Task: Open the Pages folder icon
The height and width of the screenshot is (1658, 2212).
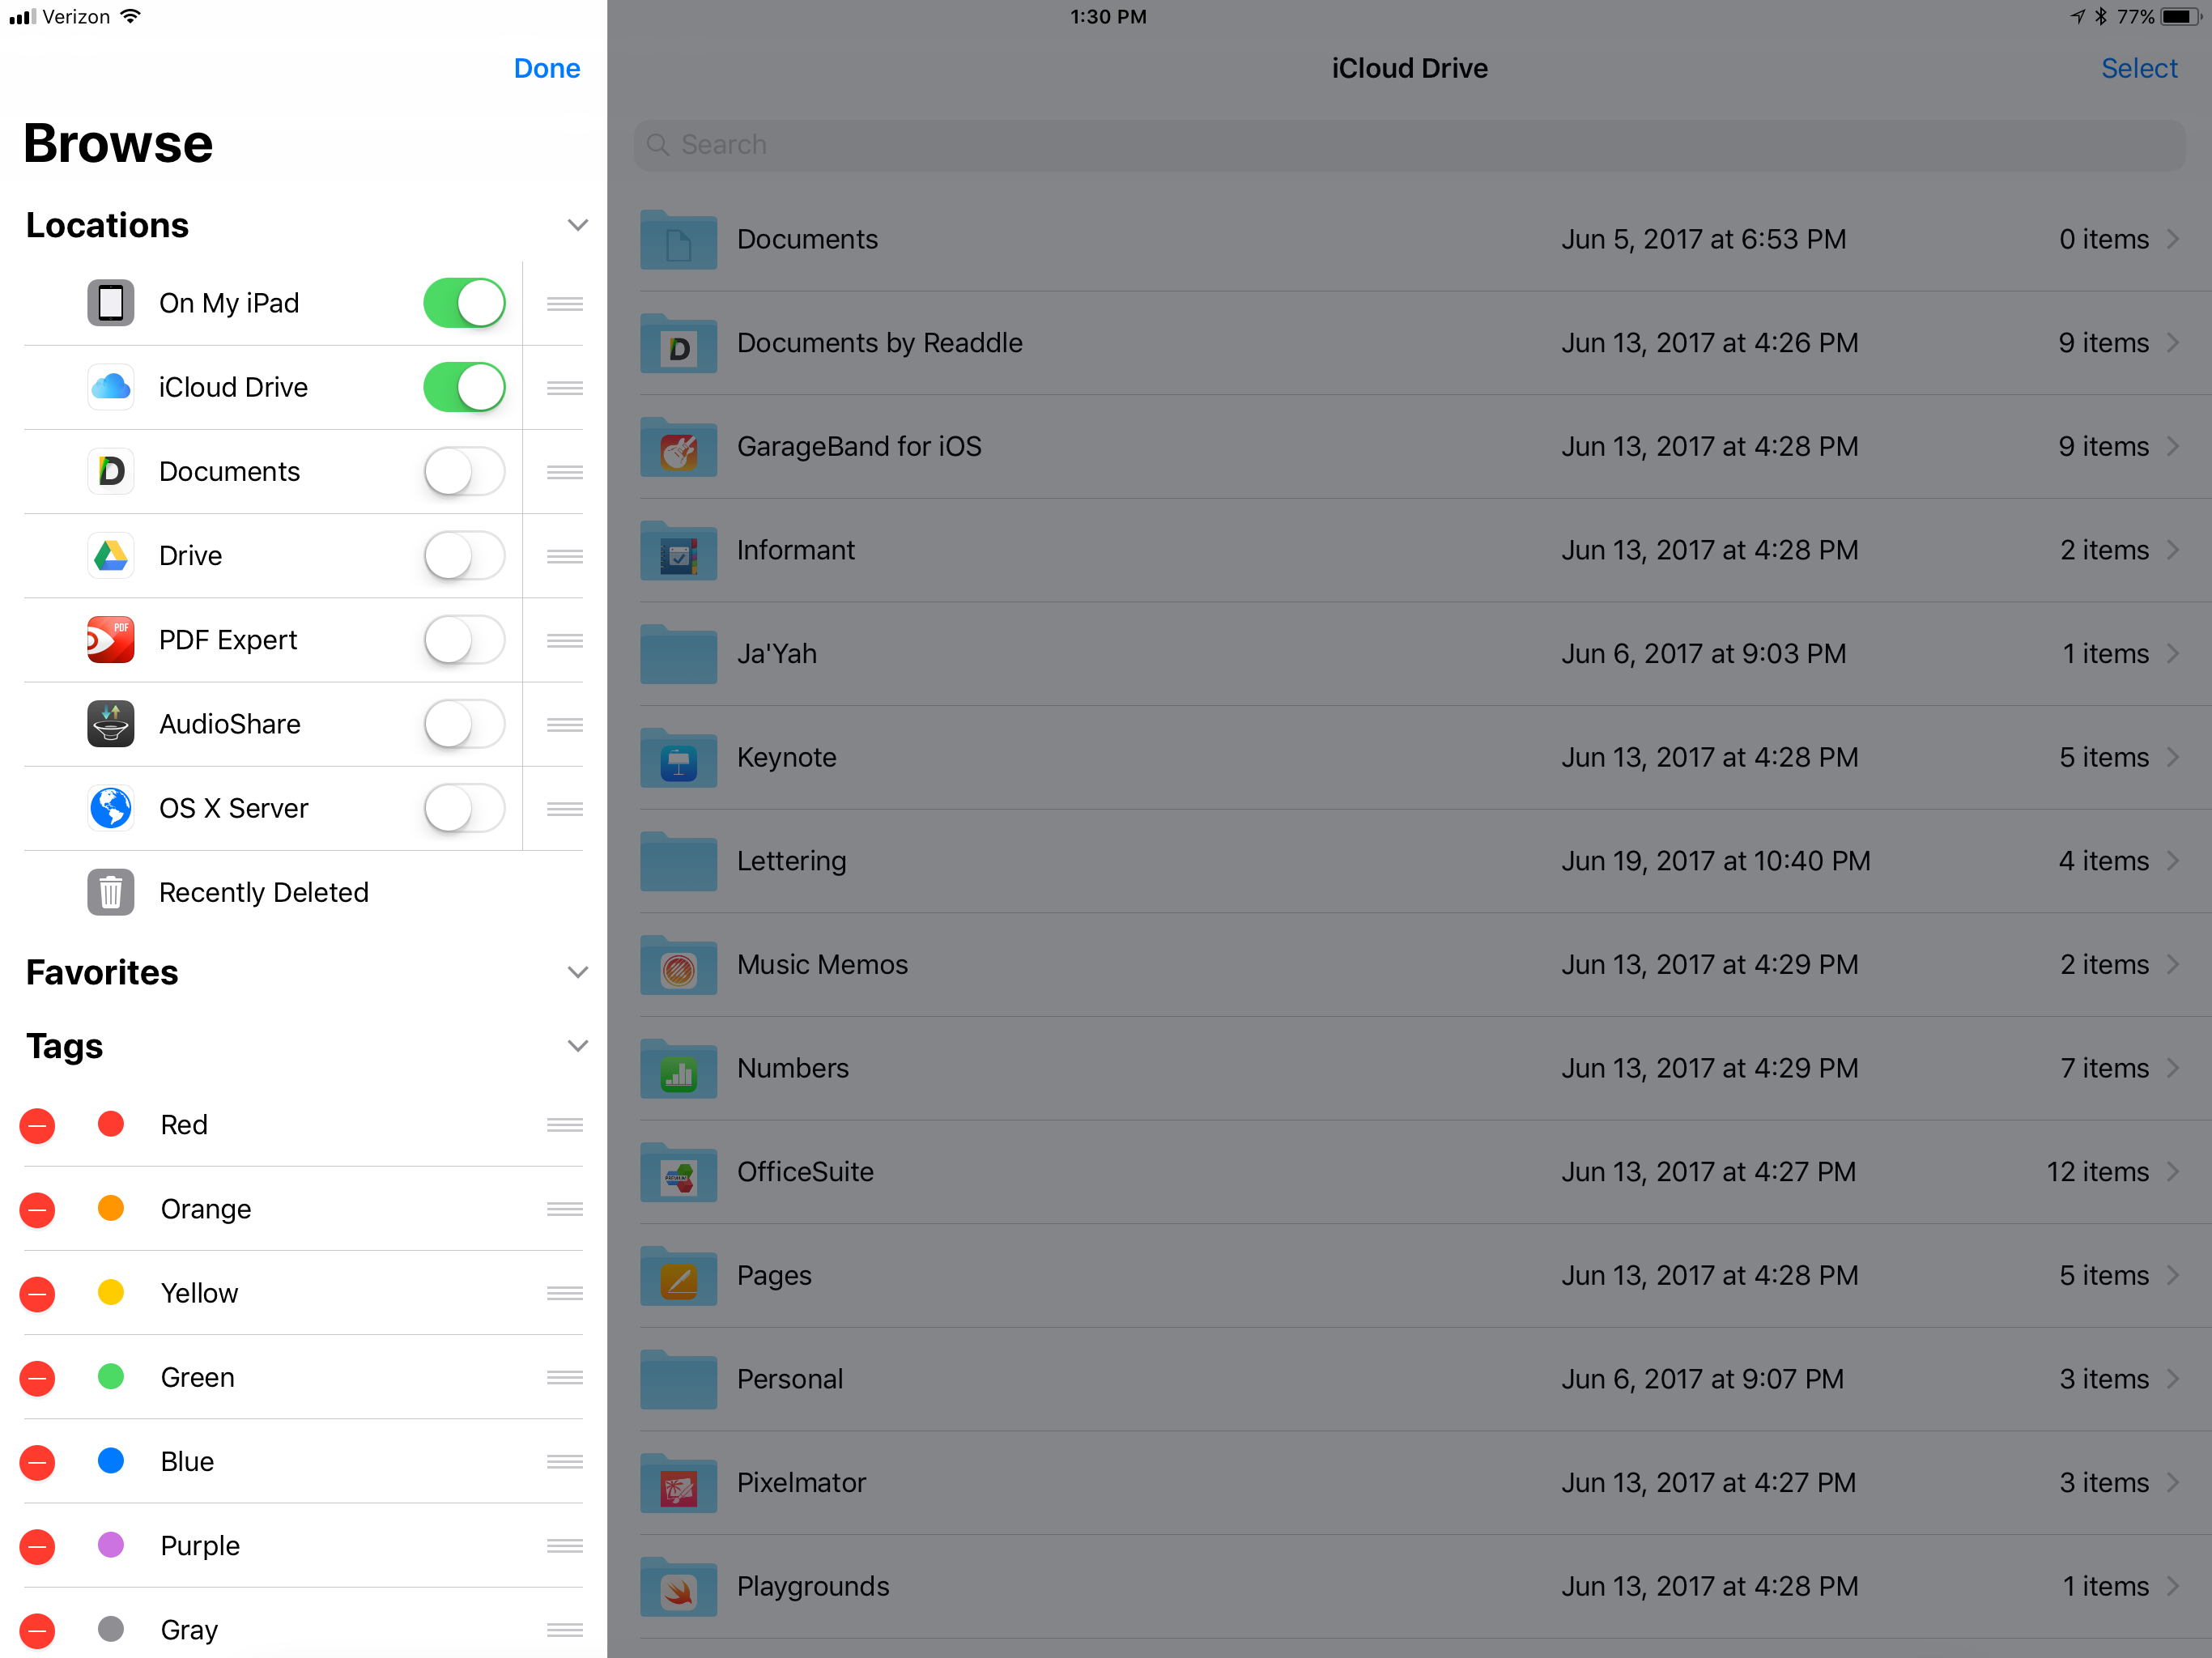Action: [x=678, y=1276]
